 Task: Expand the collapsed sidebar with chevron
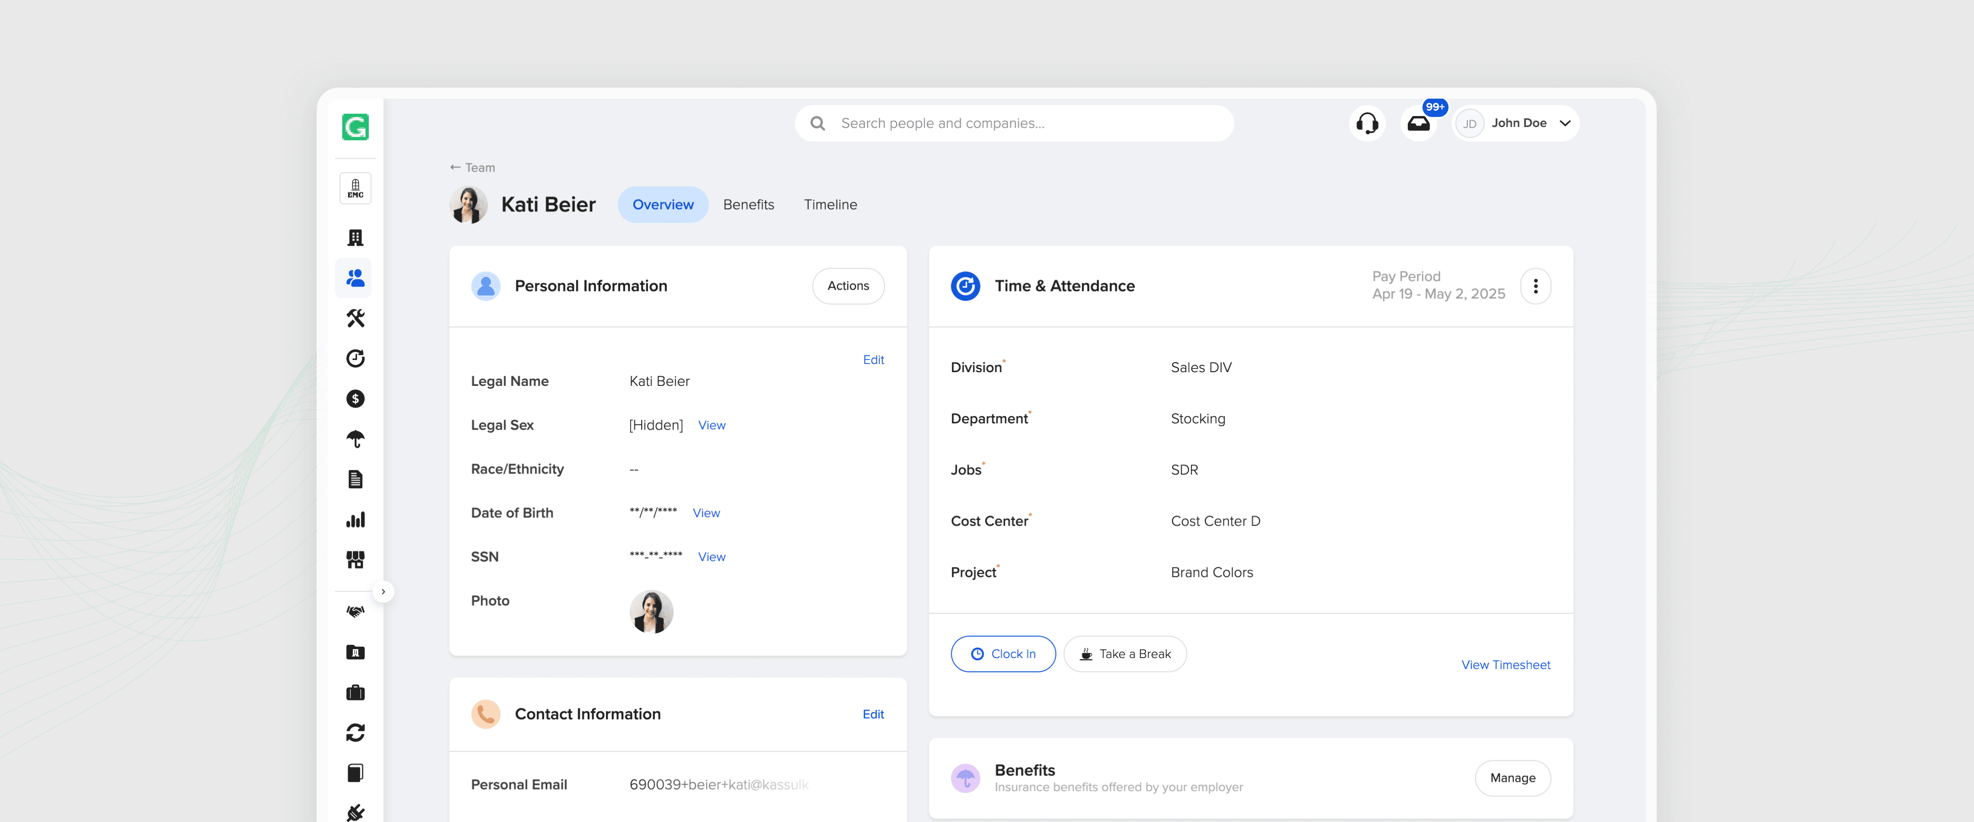(x=383, y=591)
